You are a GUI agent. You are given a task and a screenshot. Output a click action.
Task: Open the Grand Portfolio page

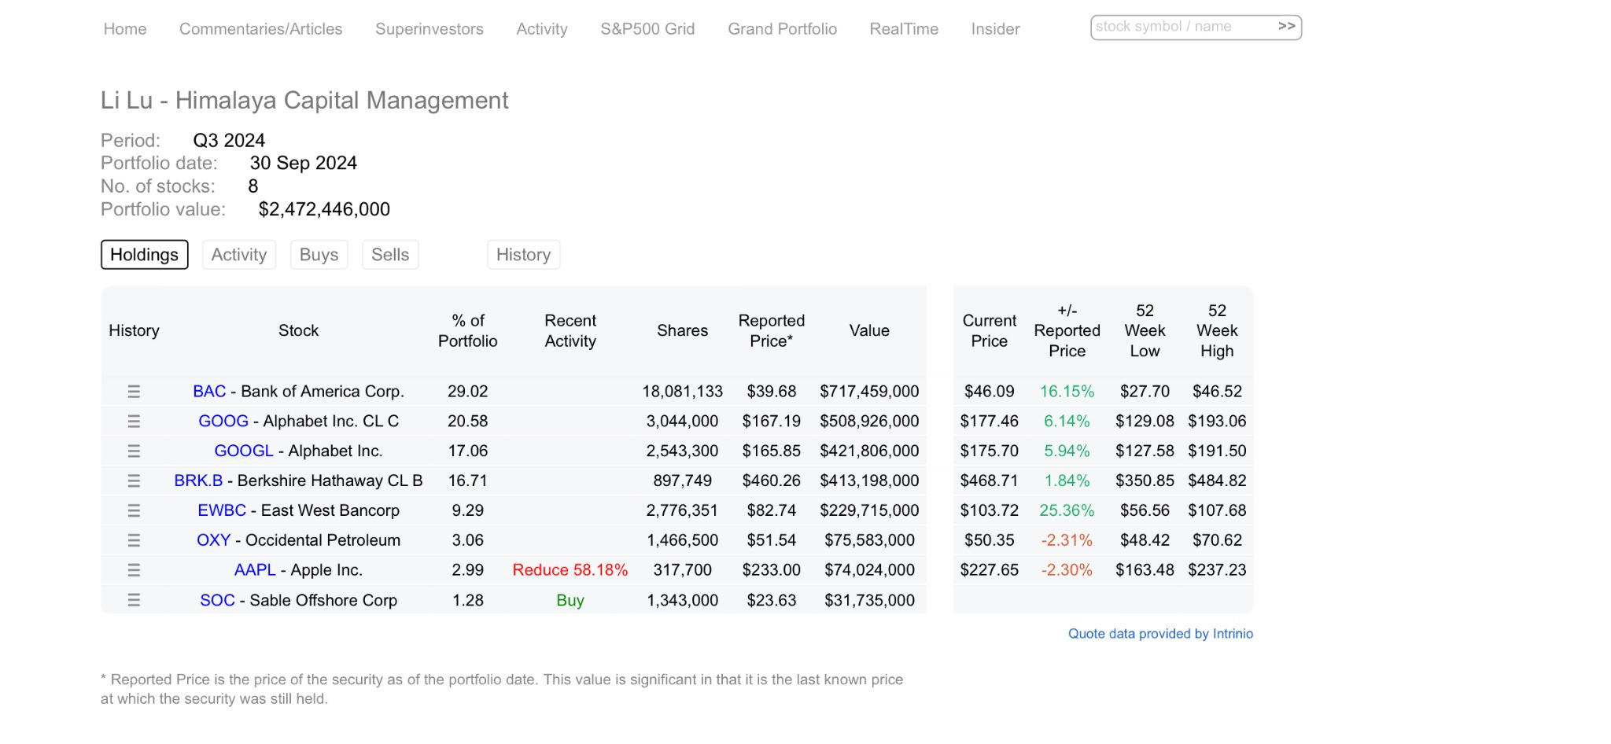click(782, 29)
